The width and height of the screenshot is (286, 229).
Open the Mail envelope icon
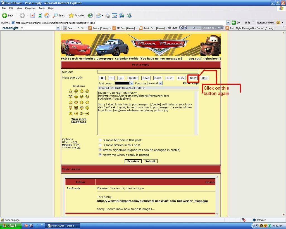click(99, 15)
